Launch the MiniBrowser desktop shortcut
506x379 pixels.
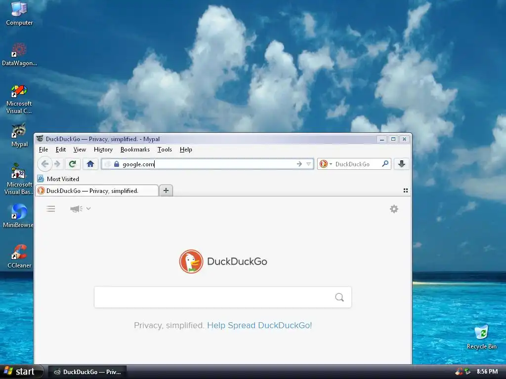tap(18, 216)
